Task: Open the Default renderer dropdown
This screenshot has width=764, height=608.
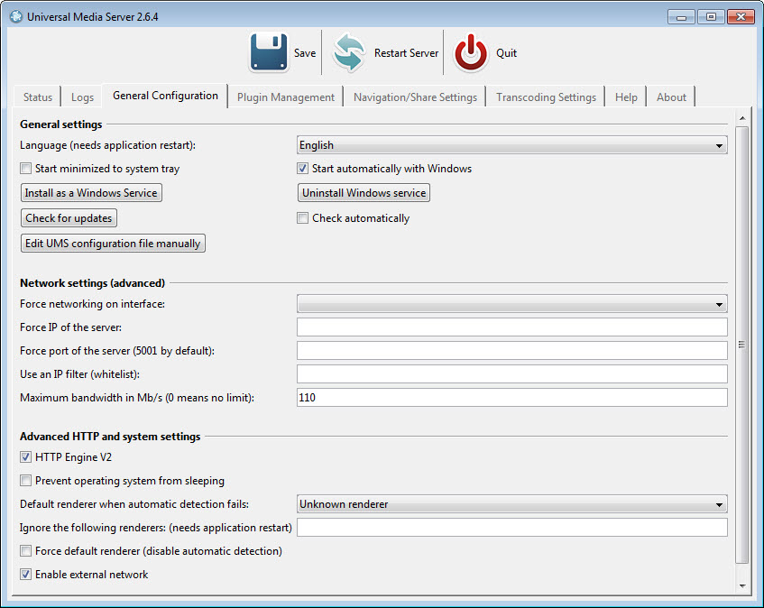Action: pos(512,504)
